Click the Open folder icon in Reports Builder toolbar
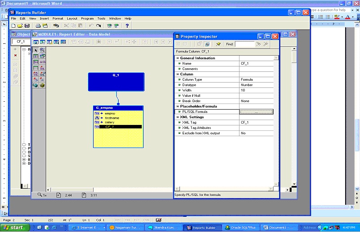The image size is (360, 232). point(20,25)
